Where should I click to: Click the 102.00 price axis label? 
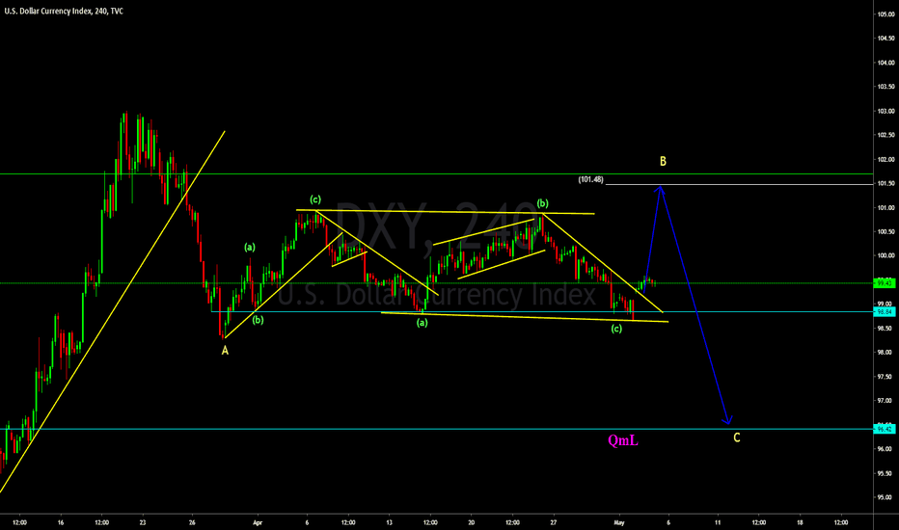click(x=885, y=159)
